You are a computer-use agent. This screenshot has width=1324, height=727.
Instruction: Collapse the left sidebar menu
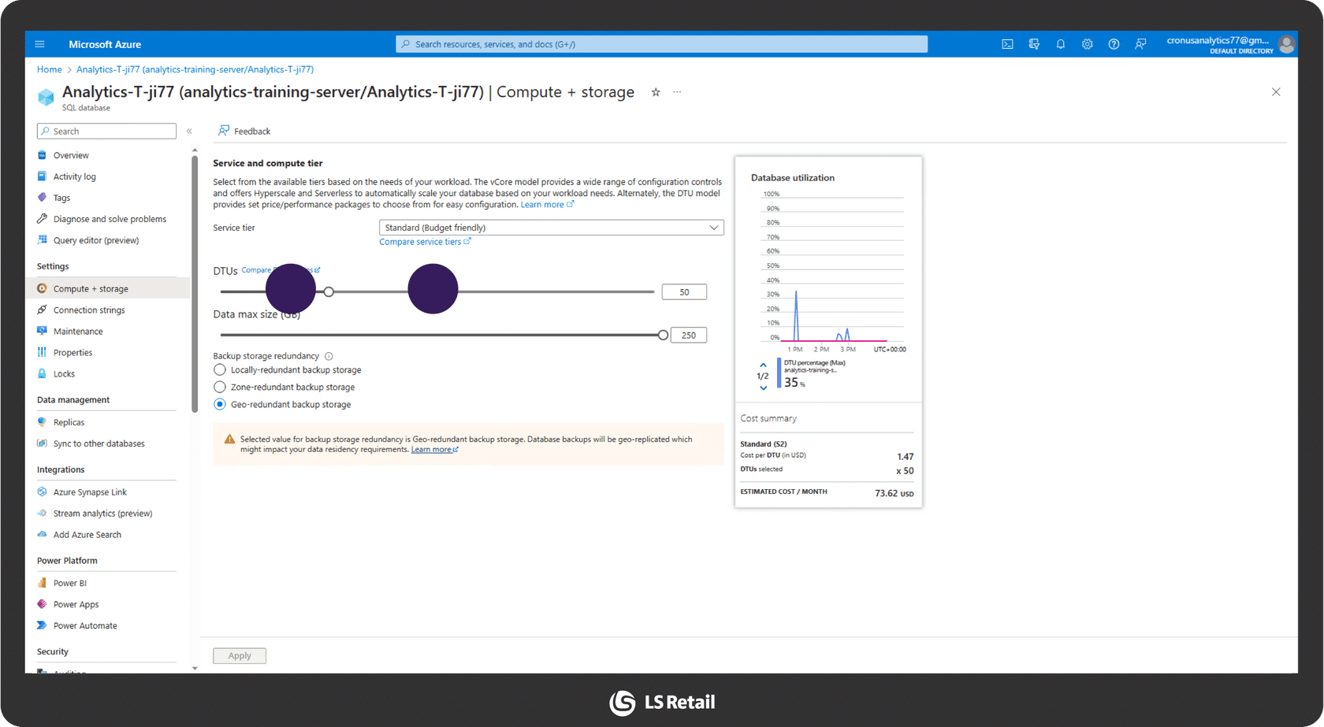189,131
